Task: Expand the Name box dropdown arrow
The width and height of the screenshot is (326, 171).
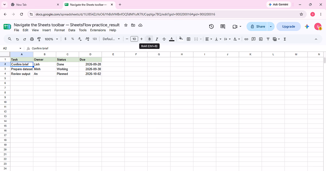Action: point(20,48)
